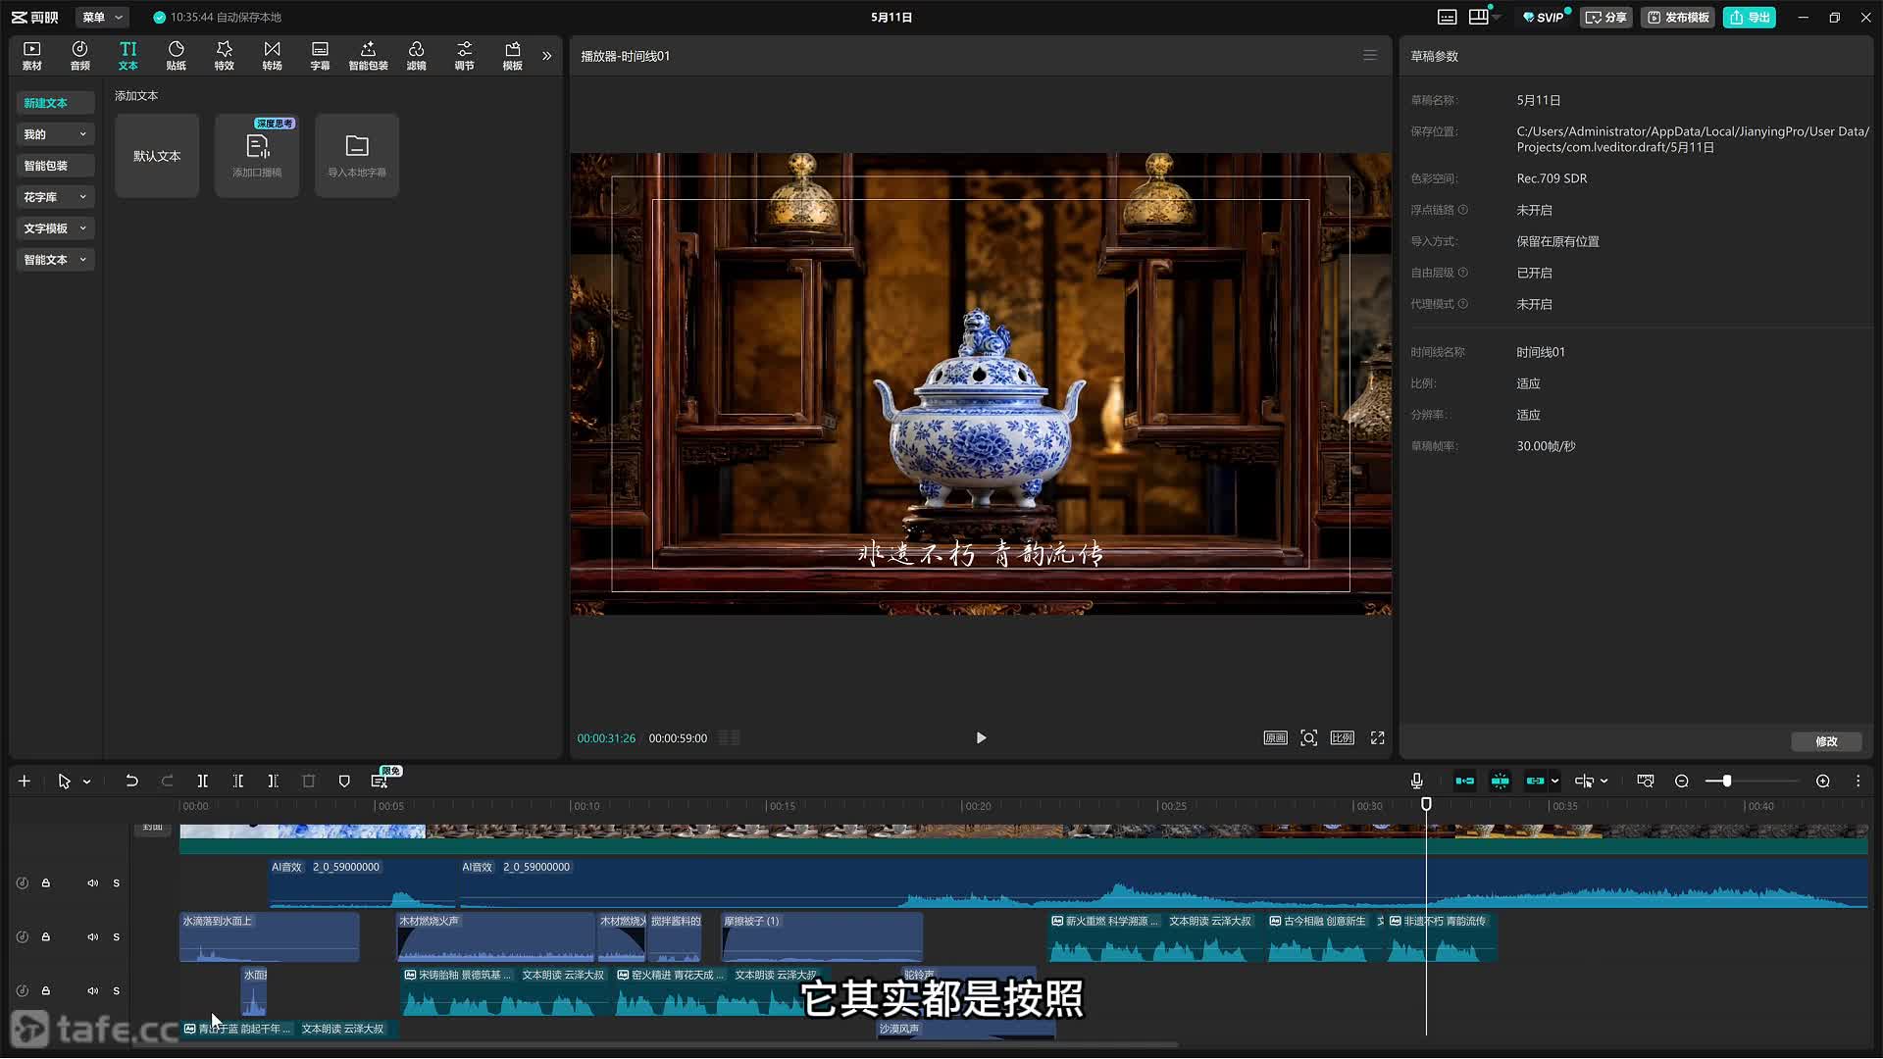This screenshot has width=1883, height=1059.
Task: Select the pointer selection tool in timeline toolbar
Action: [64, 782]
